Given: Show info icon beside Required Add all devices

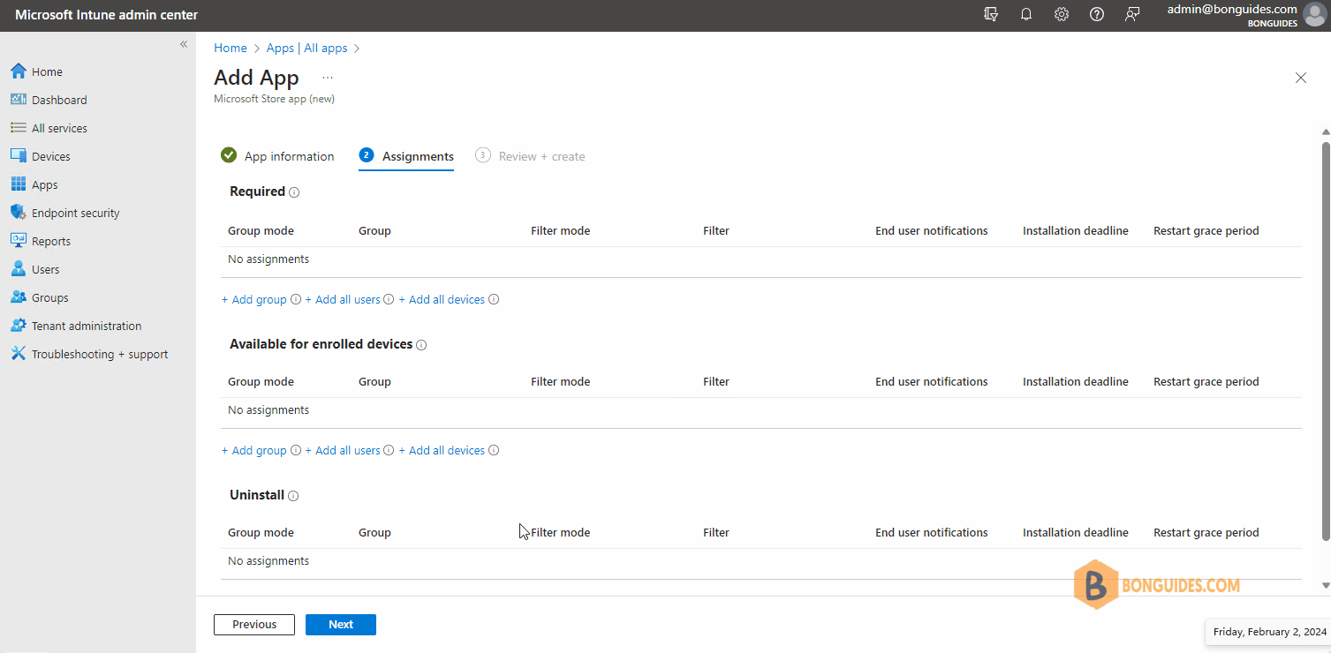Looking at the screenshot, I should pyautogui.click(x=494, y=299).
